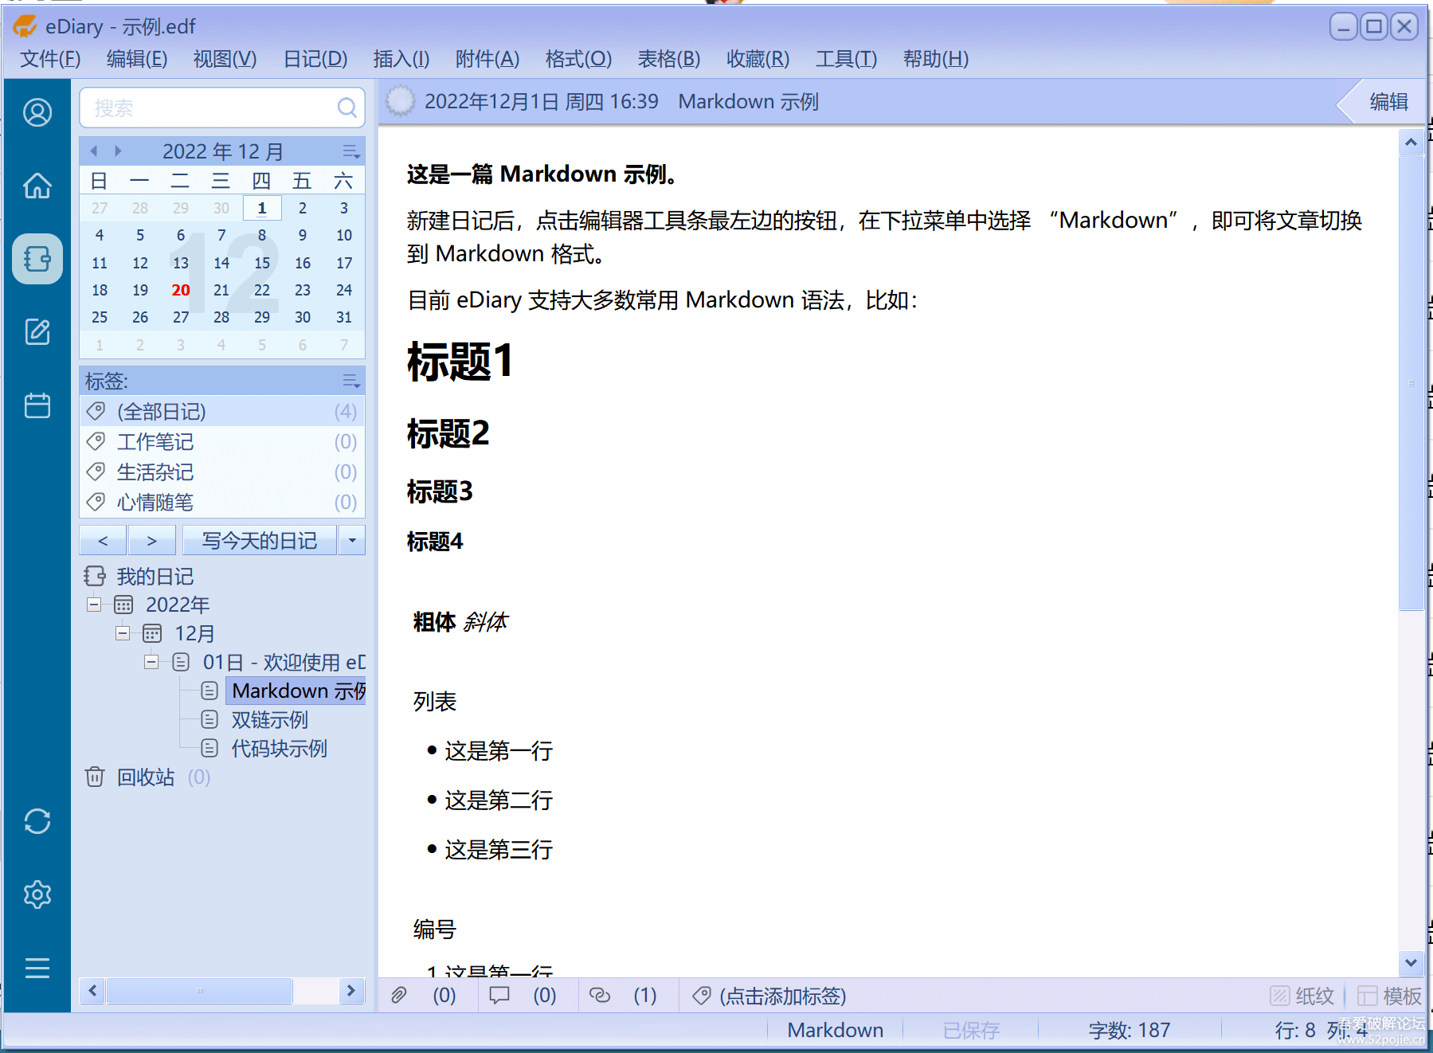The height and width of the screenshot is (1053, 1433).
Task: Open settings gear icon in sidebar
Action: point(37,894)
